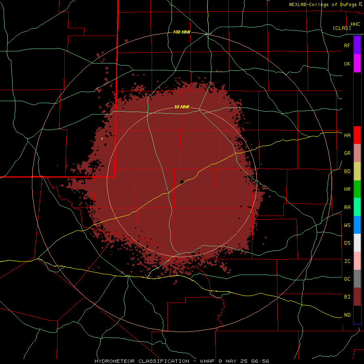Click the GC gray legend swatch
This screenshot has height=364, width=364.
357,279
